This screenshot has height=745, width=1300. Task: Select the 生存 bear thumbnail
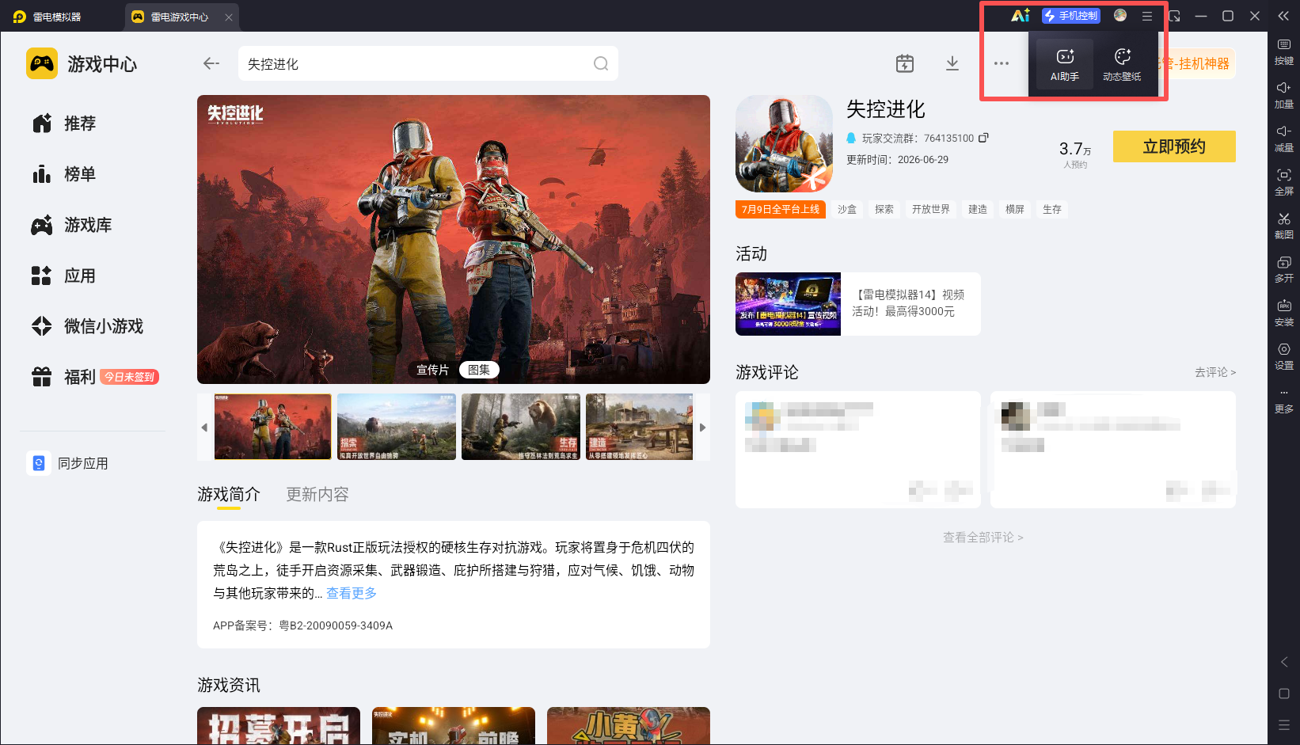click(x=521, y=427)
